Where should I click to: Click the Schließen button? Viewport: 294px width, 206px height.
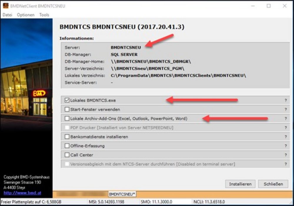(x=273, y=184)
